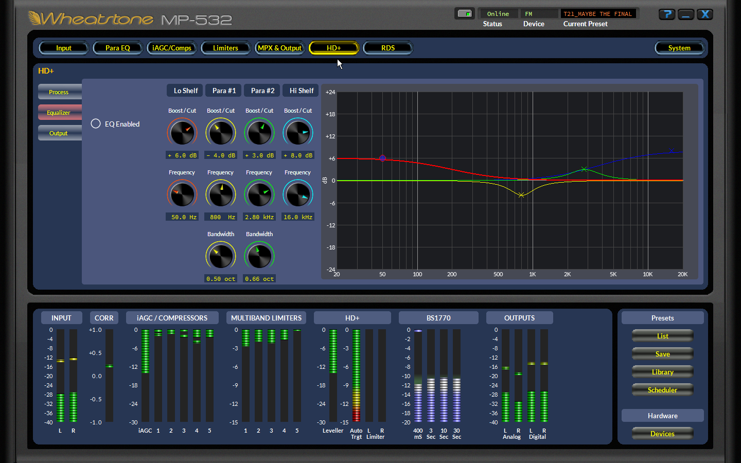Click the 0.66 oct bandwidth field
This screenshot has width=741, height=463.
coord(259,279)
